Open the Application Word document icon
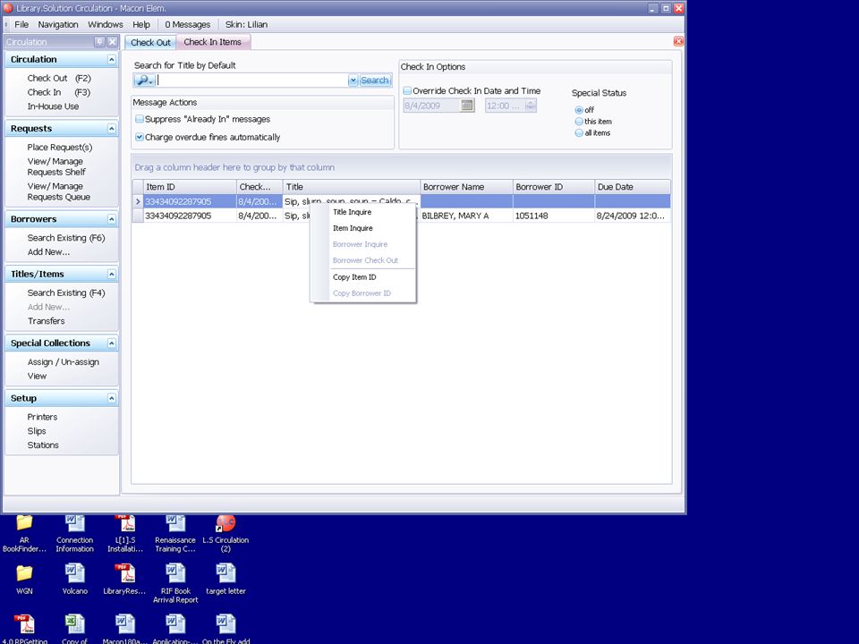The width and height of the screenshot is (859, 644). (175, 629)
